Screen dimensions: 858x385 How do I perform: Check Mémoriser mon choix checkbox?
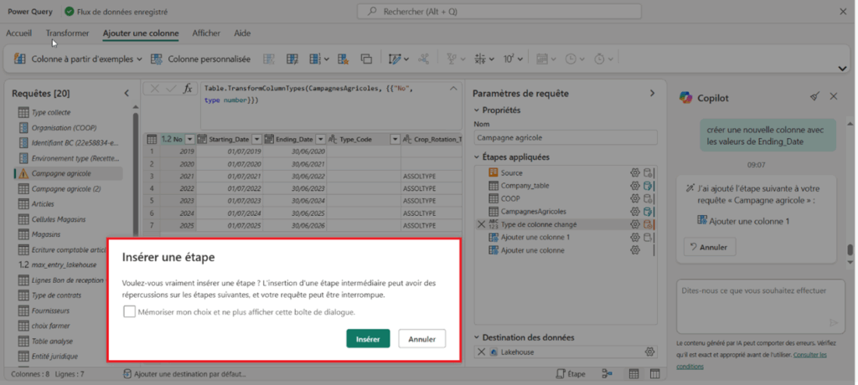pos(129,311)
